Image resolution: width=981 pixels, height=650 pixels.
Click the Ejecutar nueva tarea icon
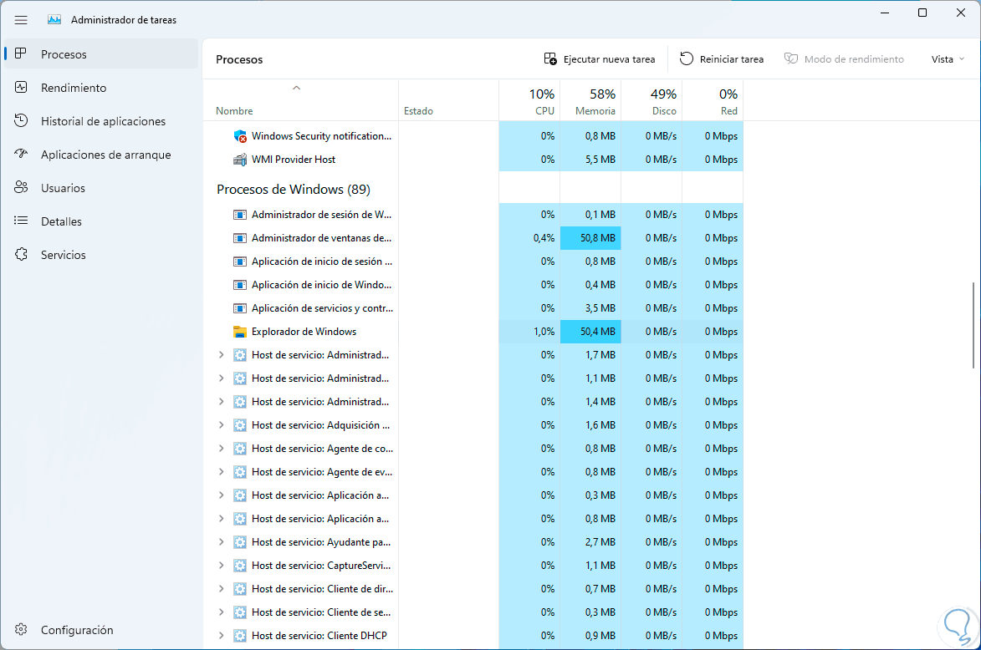click(x=550, y=58)
